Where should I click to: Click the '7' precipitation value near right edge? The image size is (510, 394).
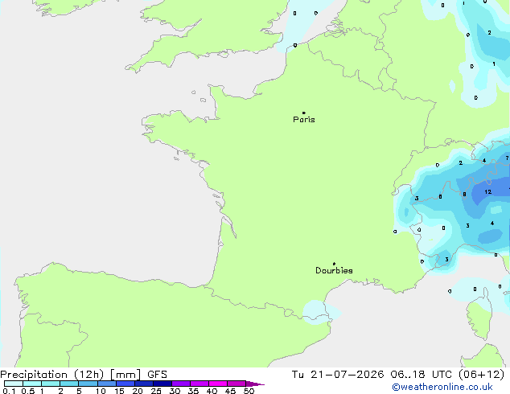click(x=507, y=158)
